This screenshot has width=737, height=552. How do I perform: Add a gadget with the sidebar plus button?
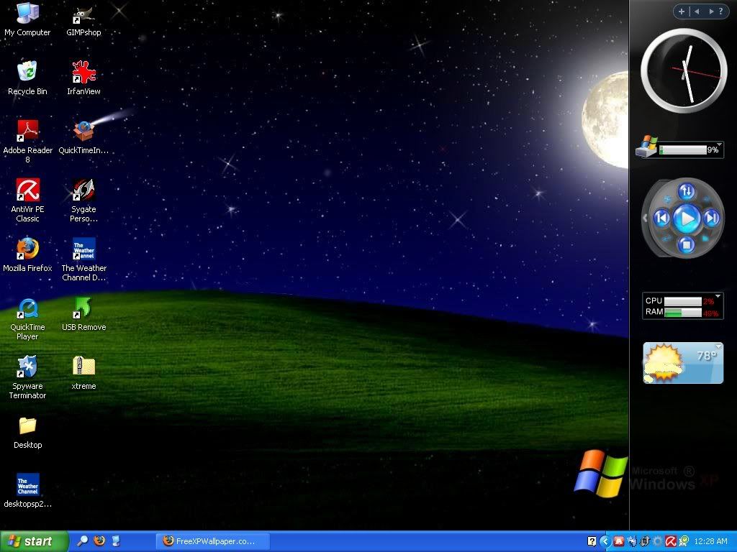[682, 11]
